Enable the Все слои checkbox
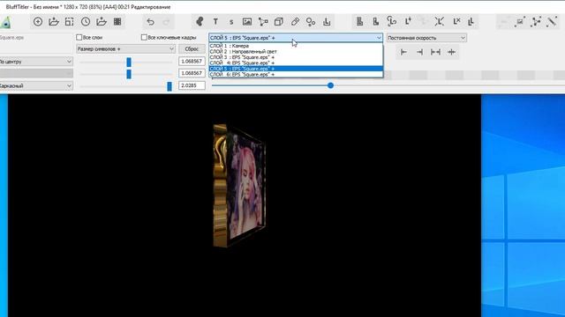Screen dimensions: 565x317 (79, 37)
